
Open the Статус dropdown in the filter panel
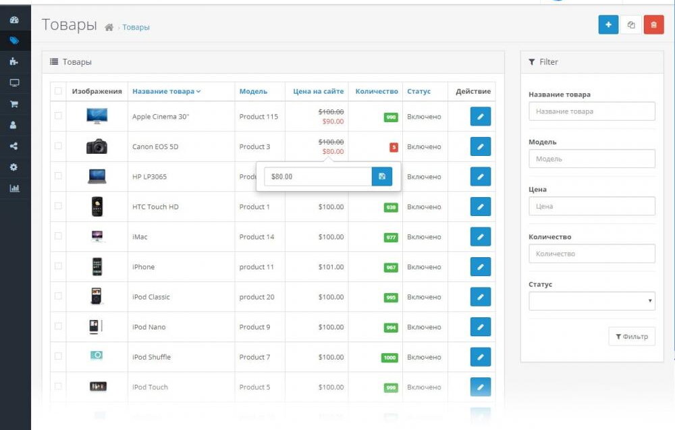pyautogui.click(x=591, y=301)
